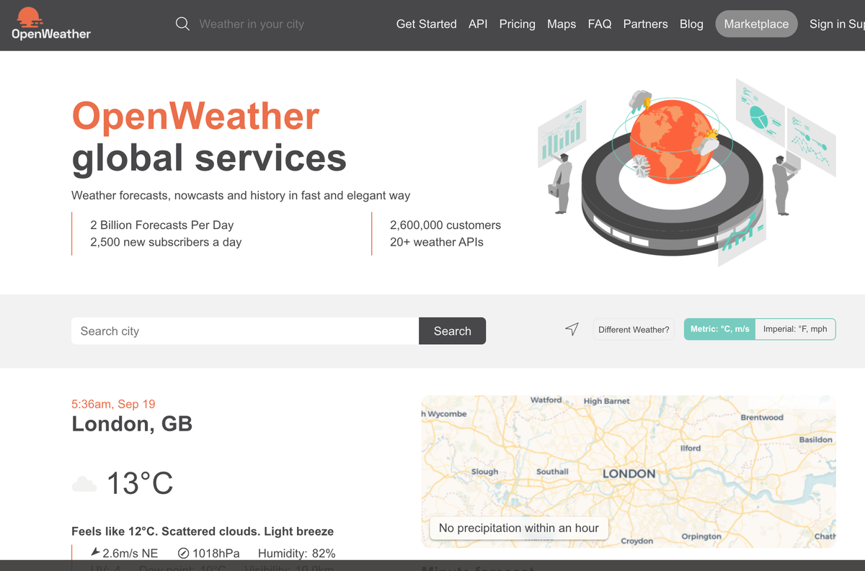Click 2 Billion Forecasts Per Day text
Viewport: 865px width, 571px height.
[162, 225]
